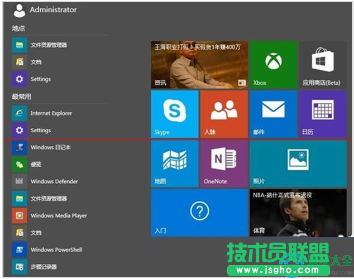This screenshot has width=354, height=279.
Task: Open Administrator account name
Action: 53,9
